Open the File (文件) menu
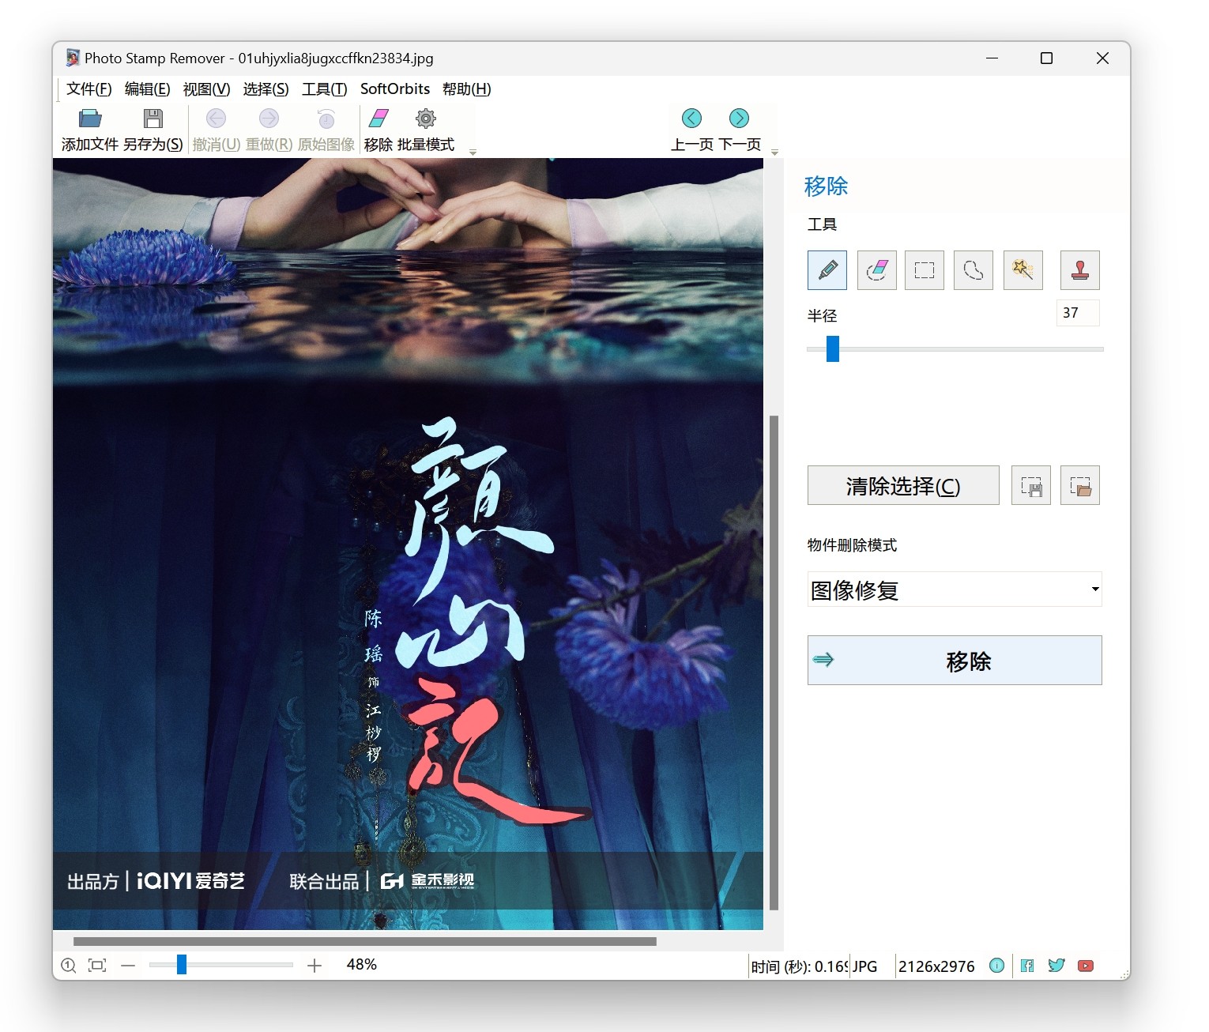Screen dimensions: 1209x1032 [x=89, y=89]
